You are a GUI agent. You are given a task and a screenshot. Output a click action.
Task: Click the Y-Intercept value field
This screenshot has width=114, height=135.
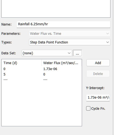[x=98, y=98]
